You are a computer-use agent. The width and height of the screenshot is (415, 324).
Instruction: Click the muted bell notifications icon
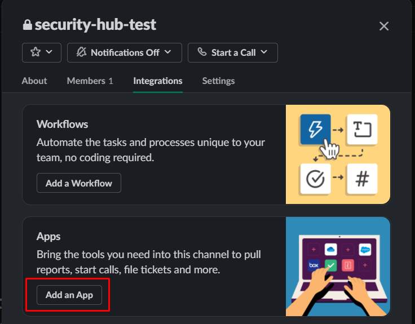coord(82,52)
